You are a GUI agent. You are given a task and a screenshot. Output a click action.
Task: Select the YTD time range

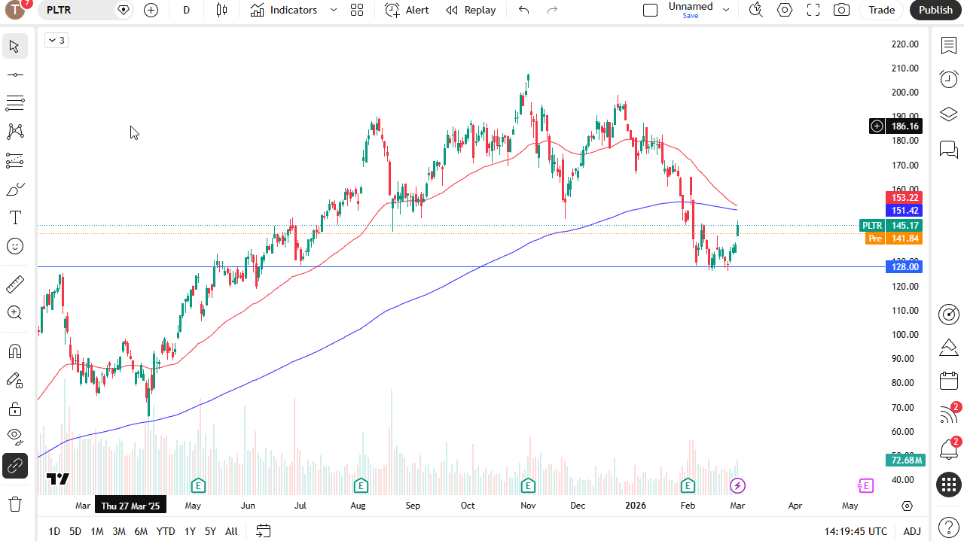166,531
